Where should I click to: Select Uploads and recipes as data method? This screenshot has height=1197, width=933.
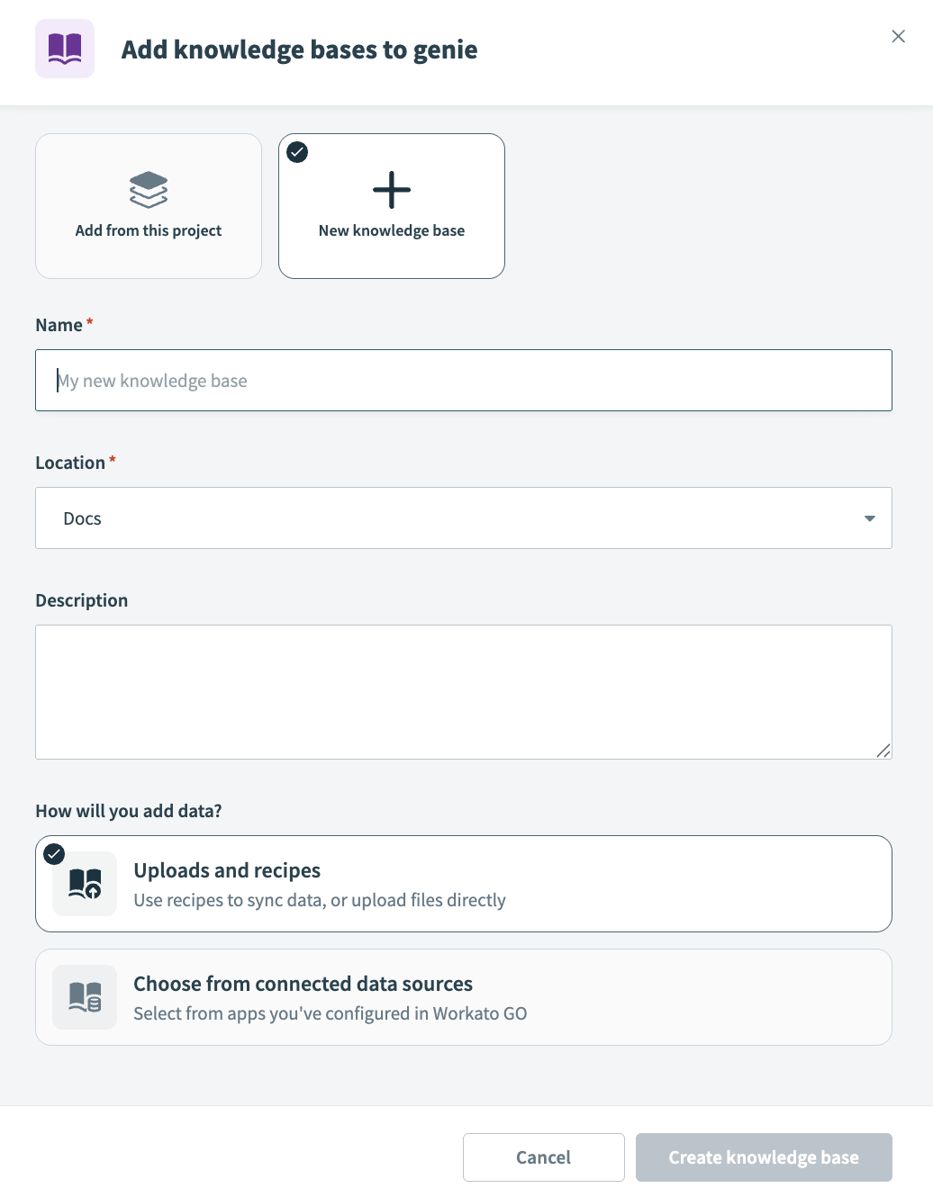pos(463,883)
